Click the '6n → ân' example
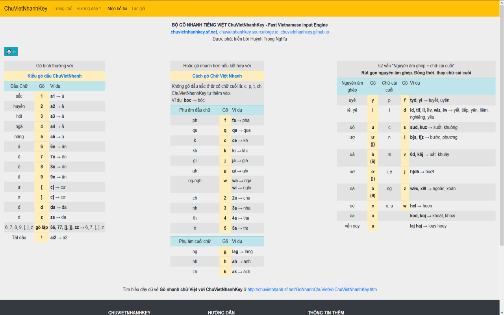Screen dimensions: 504x315 pos(58,146)
